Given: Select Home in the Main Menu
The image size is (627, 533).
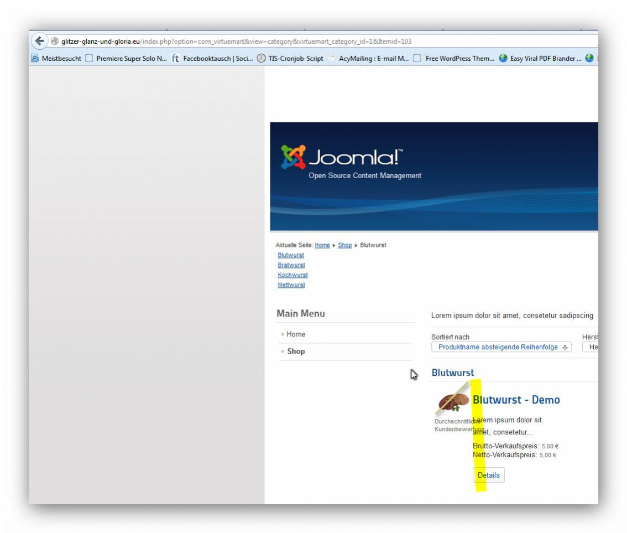Looking at the screenshot, I should point(296,334).
